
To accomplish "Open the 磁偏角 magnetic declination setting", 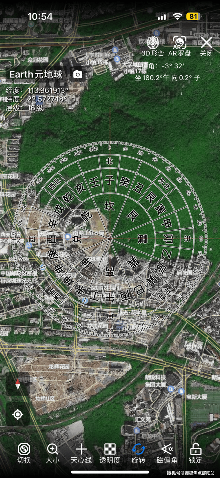I will tap(167, 453).
